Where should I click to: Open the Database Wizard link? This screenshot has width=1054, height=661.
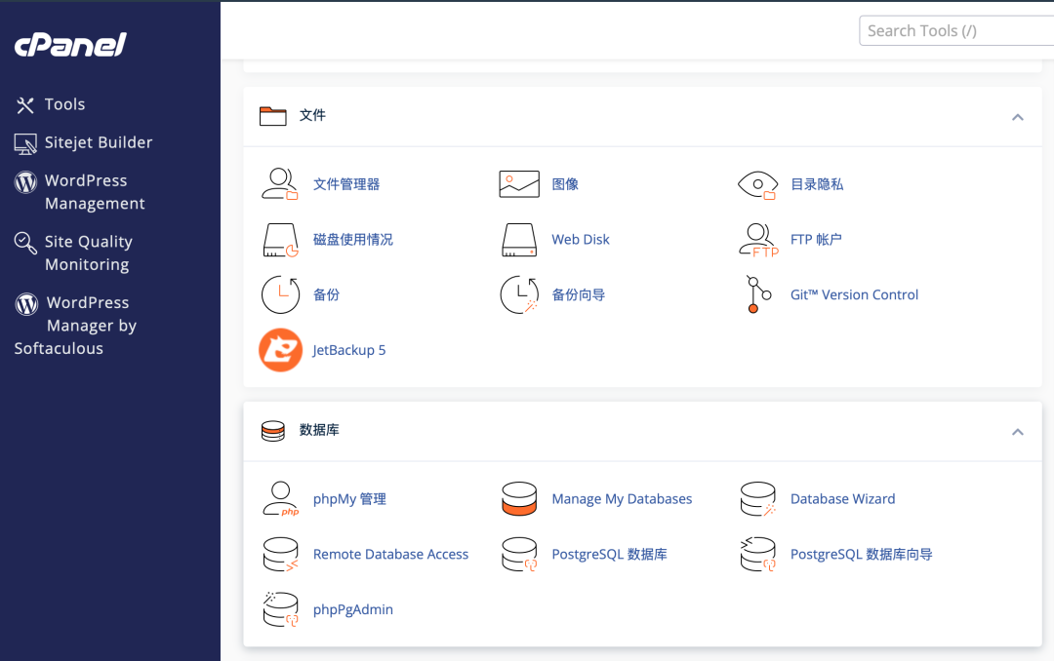click(x=842, y=499)
